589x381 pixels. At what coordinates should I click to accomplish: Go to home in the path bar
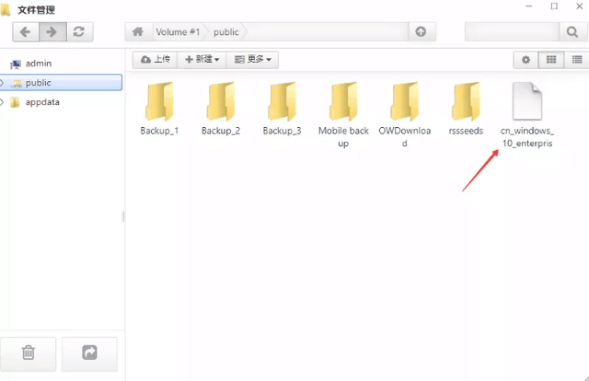pyautogui.click(x=138, y=32)
